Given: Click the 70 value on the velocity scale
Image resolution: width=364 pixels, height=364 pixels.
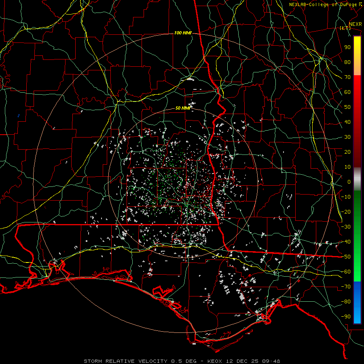Looking at the screenshot, I should click(x=347, y=77).
